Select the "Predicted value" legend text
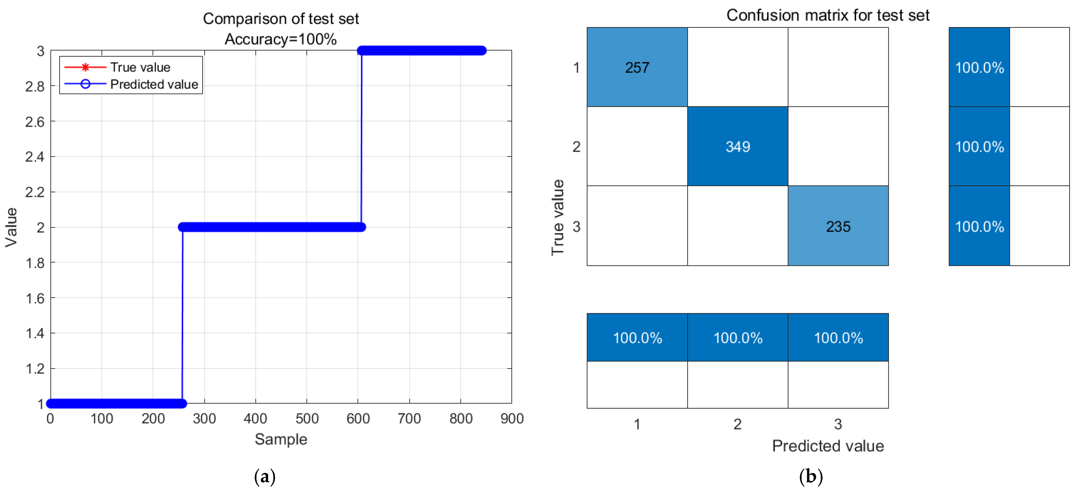The height and width of the screenshot is (490, 1077). pos(154,84)
